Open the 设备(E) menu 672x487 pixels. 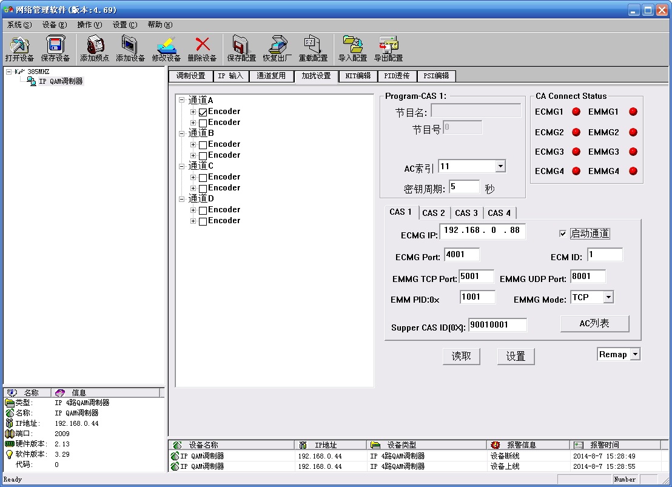55,25
